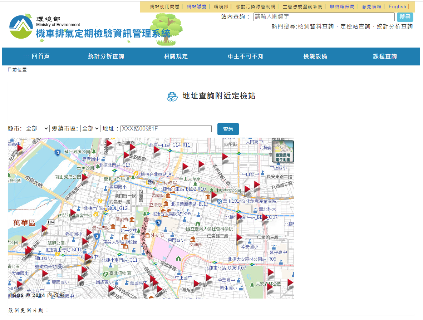The height and width of the screenshot is (320, 423).
Task: Click the 臺灣通用電子地圖 map layer icon
Action: click(282, 151)
